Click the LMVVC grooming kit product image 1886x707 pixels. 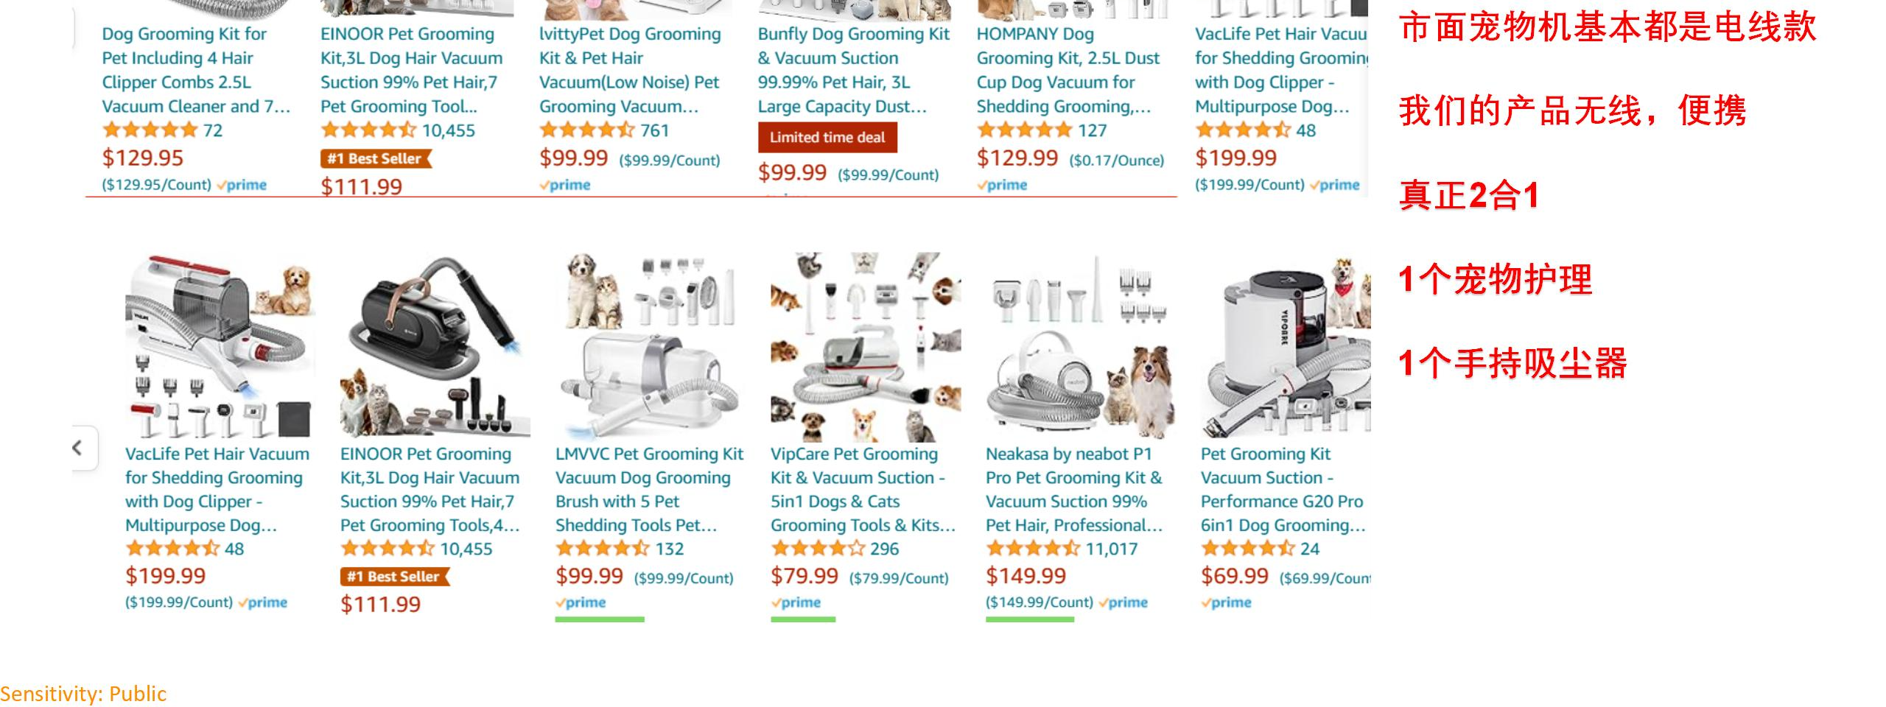pos(650,346)
